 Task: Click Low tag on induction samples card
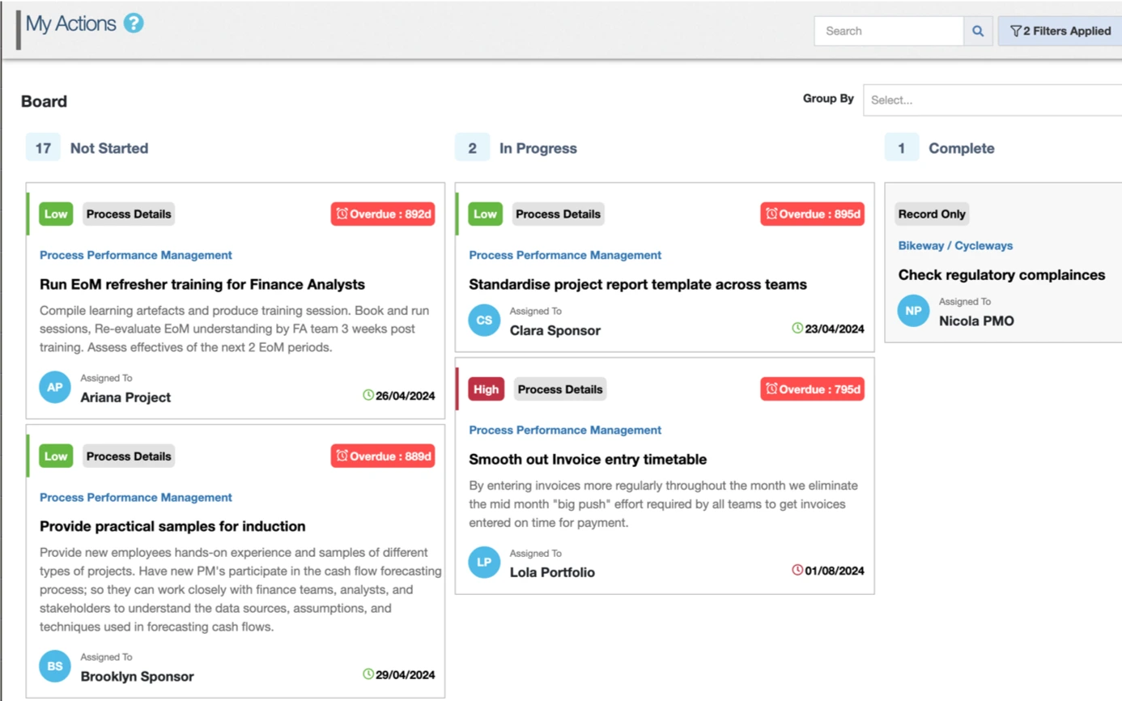pos(56,456)
